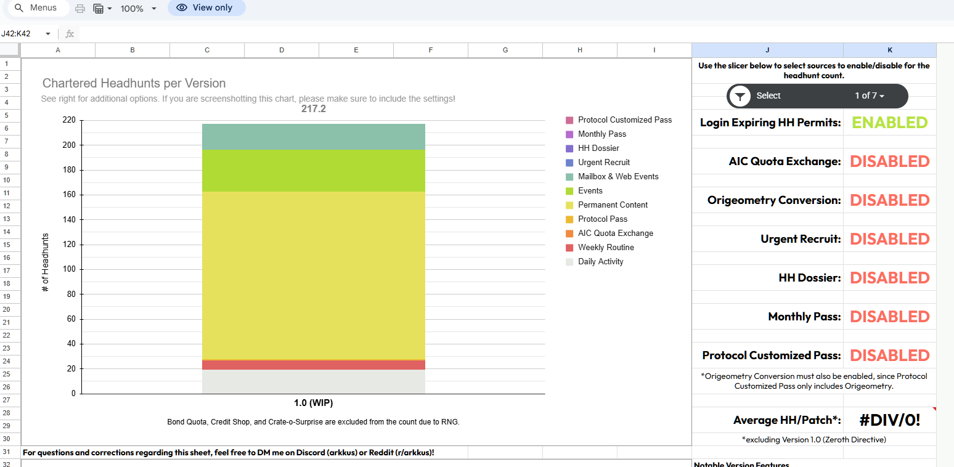The image size is (954, 467).
Task: Click the formula bar input field
Action: point(493,34)
